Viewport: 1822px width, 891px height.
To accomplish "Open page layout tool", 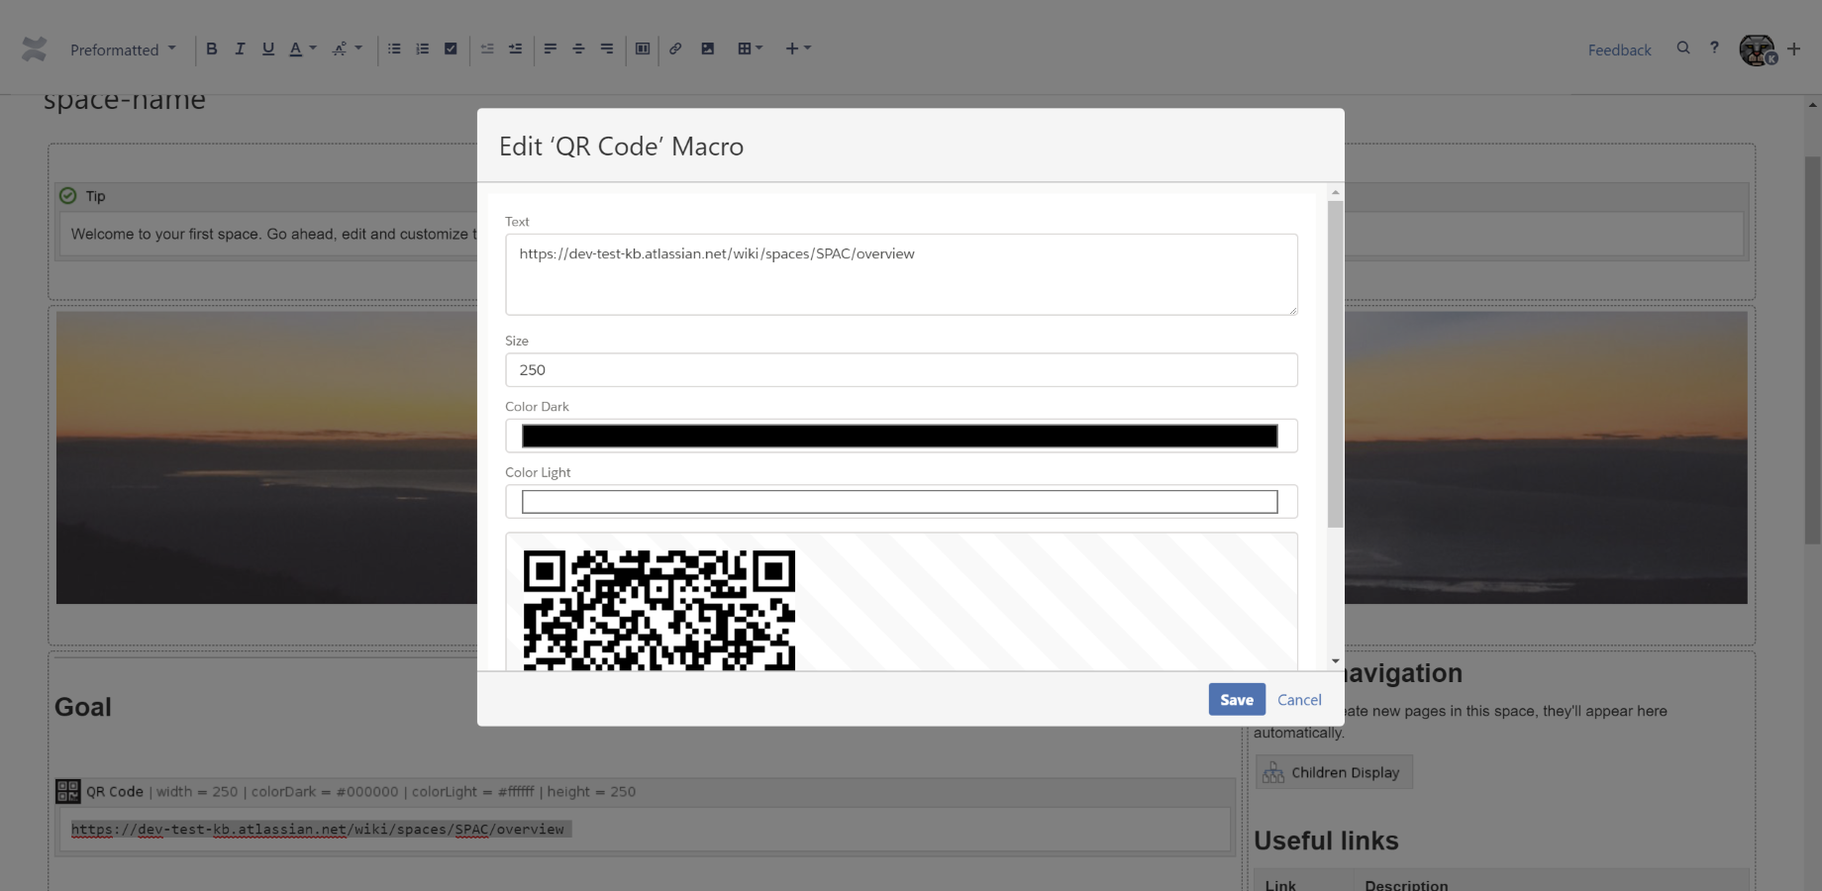I will coord(643,49).
